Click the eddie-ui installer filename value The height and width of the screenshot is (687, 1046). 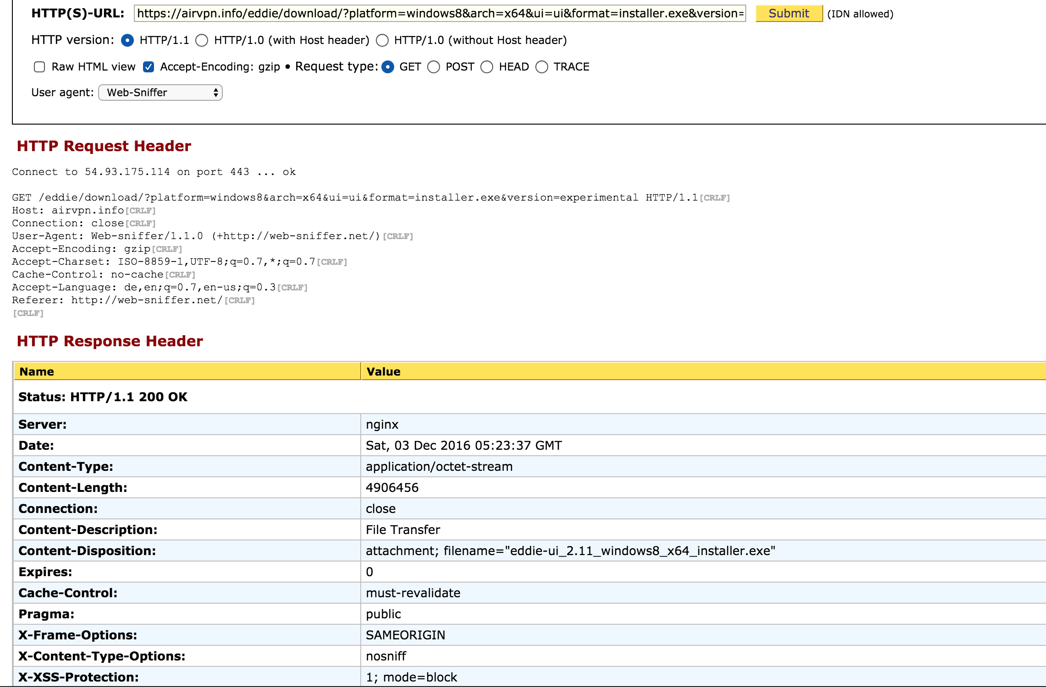(x=571, y=551)
